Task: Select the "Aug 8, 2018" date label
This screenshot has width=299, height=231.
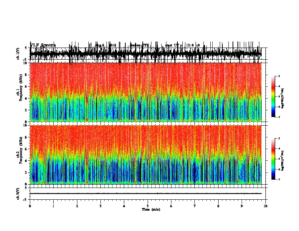Action: pyautogui.click(x=106, y=45)
